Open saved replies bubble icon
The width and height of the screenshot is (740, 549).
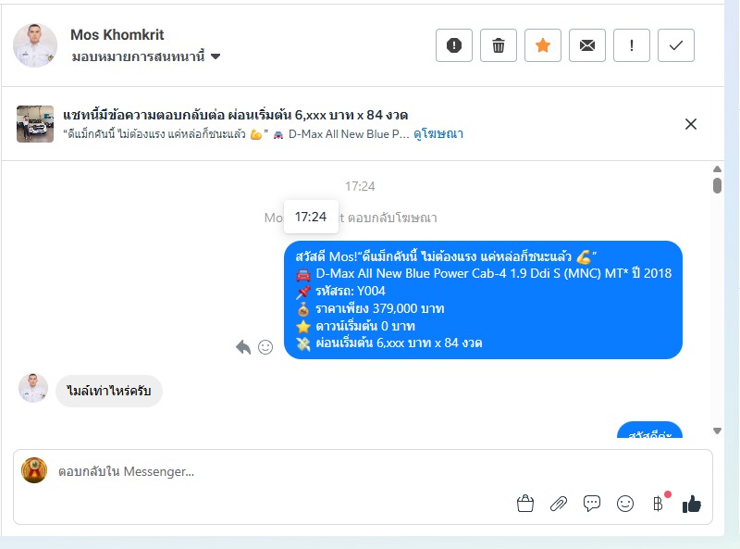coord(592,504)
